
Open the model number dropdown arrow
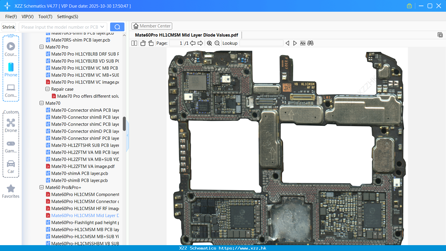coord(102,27)
